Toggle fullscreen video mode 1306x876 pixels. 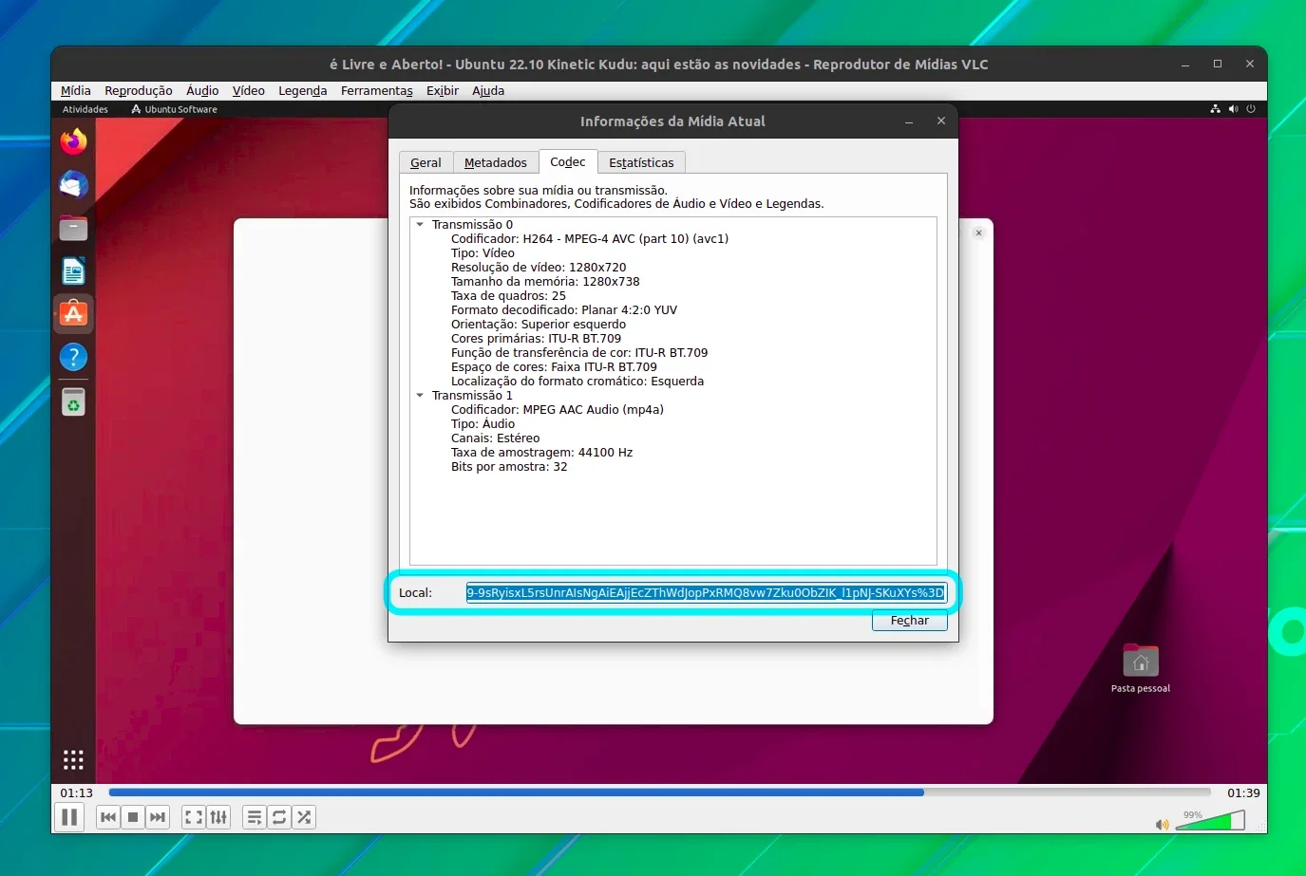pos(194,817)
